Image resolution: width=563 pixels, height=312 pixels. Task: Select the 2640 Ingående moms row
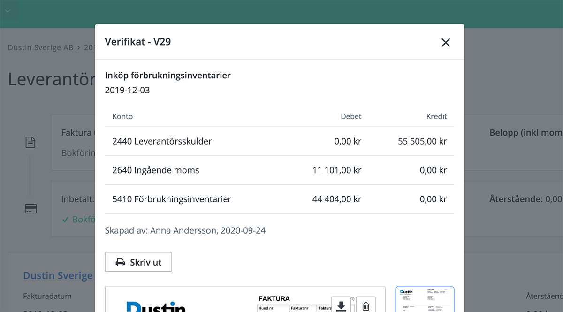(156, 170)
